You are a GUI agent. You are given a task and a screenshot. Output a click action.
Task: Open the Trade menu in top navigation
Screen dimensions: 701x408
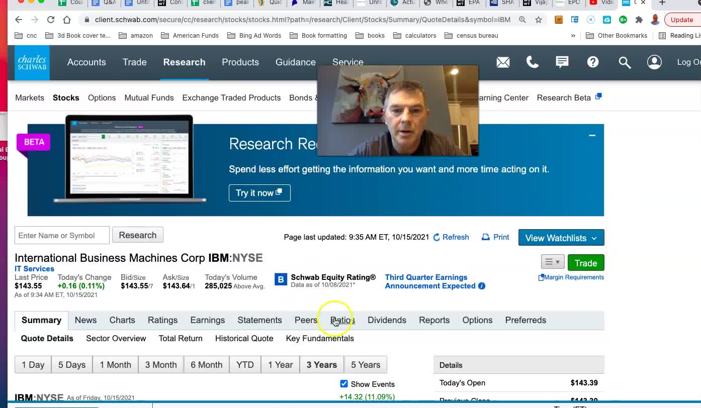135,62
